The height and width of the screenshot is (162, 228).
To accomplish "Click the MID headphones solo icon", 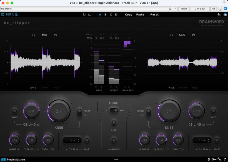I will [x=33, y=35].
